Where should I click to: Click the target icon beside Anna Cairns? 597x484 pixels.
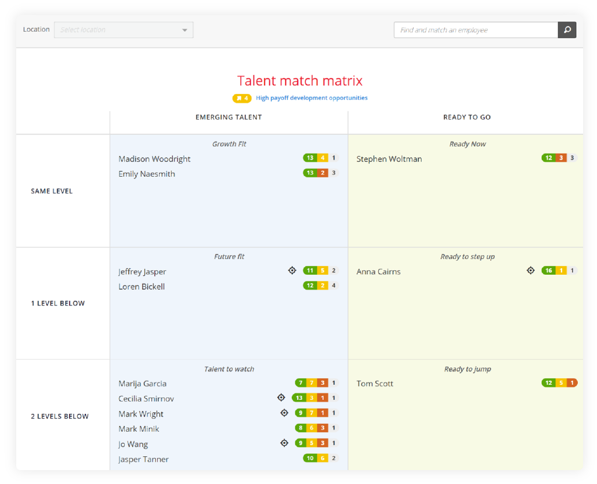(x=531, y=270)
